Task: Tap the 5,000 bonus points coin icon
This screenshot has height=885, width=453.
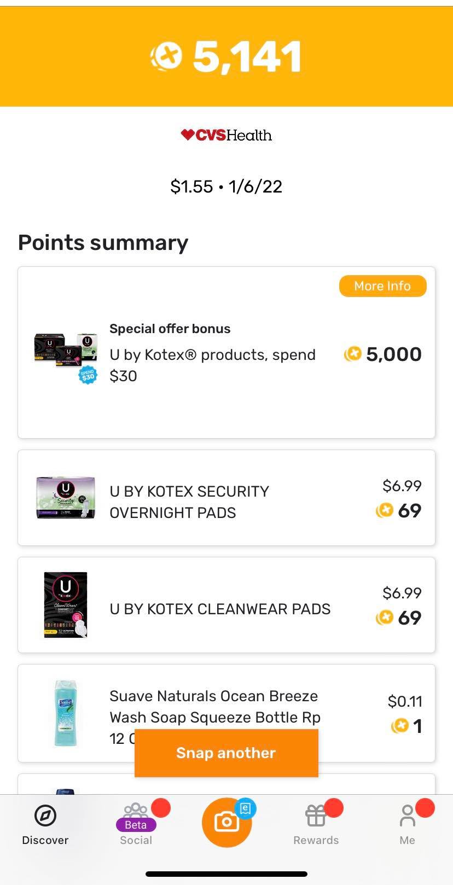Action: pos(353,354)
